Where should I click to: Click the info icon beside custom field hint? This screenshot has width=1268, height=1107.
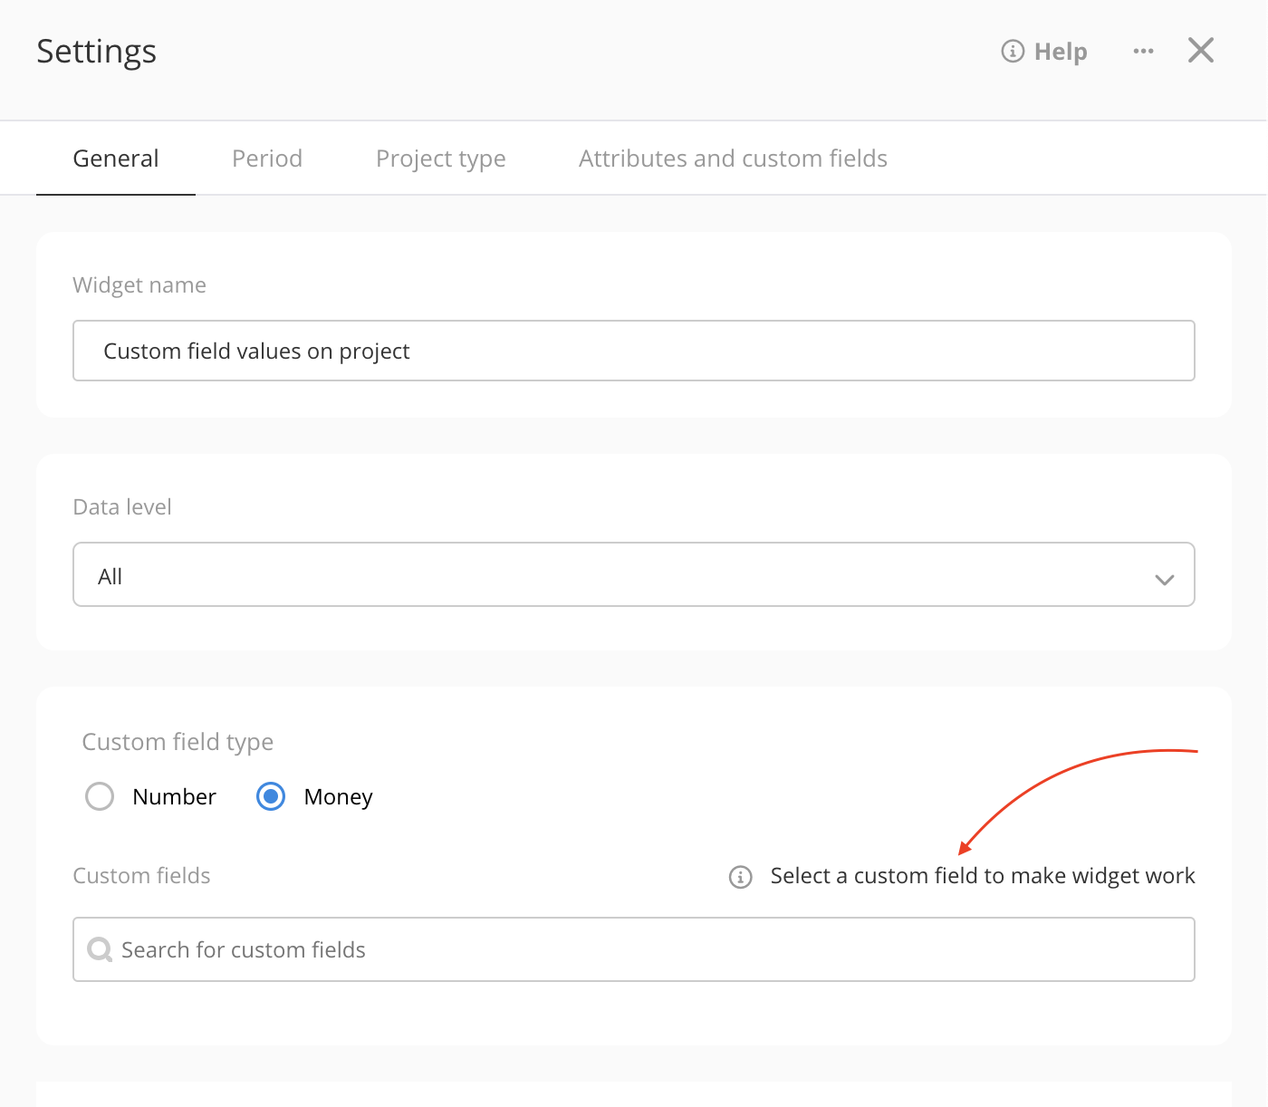(740, 877)
